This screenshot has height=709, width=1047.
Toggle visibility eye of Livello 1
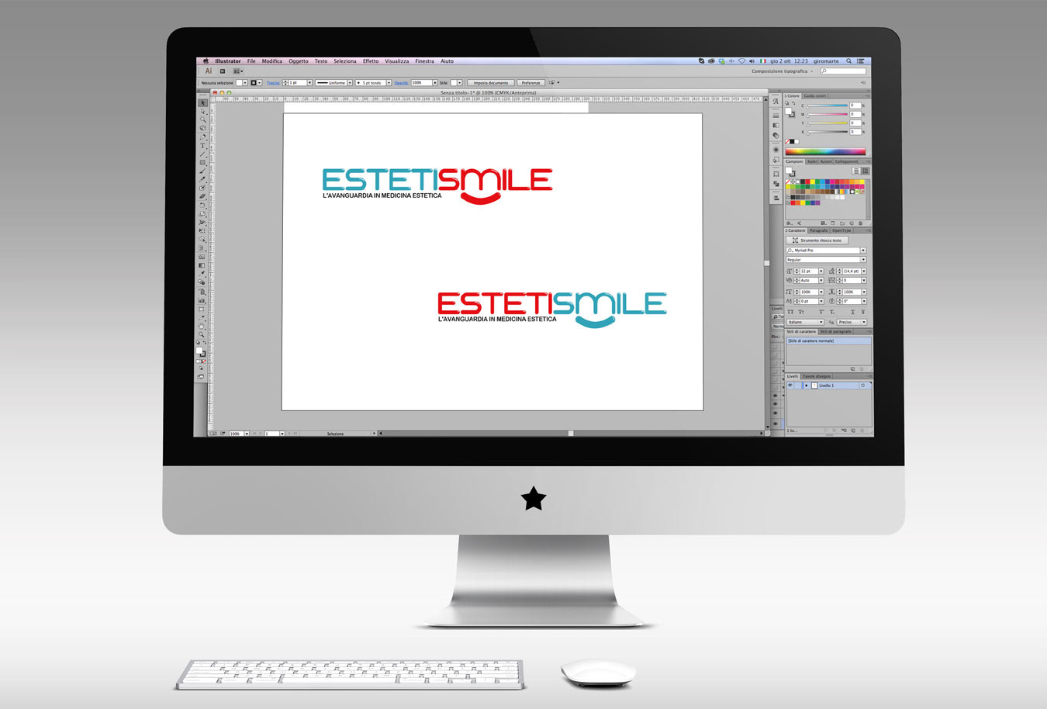tap(790, 386)
